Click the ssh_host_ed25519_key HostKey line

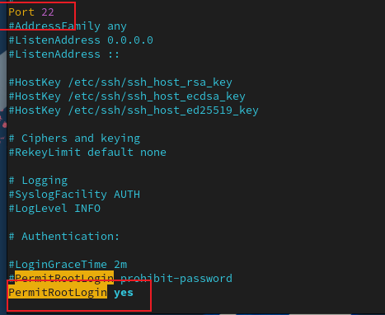point(134,110)
